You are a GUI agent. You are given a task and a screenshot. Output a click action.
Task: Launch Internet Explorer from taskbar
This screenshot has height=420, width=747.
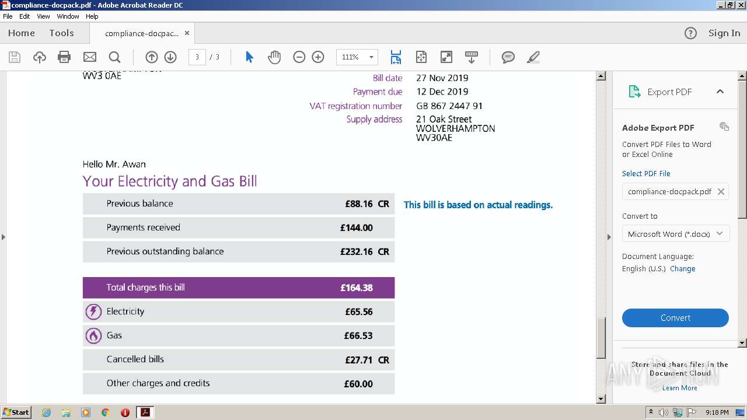pyautogui.click(x=46, y=412)
